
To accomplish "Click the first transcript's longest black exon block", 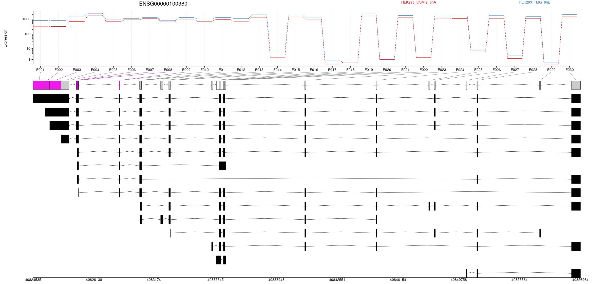I will click(x=51, y=99).
